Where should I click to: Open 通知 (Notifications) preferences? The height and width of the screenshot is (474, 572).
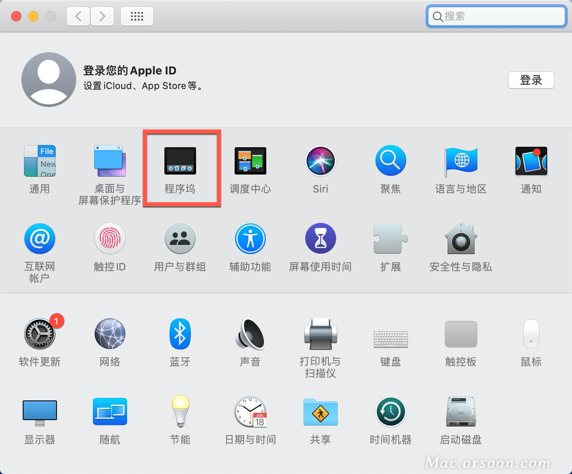coord(531,161)
